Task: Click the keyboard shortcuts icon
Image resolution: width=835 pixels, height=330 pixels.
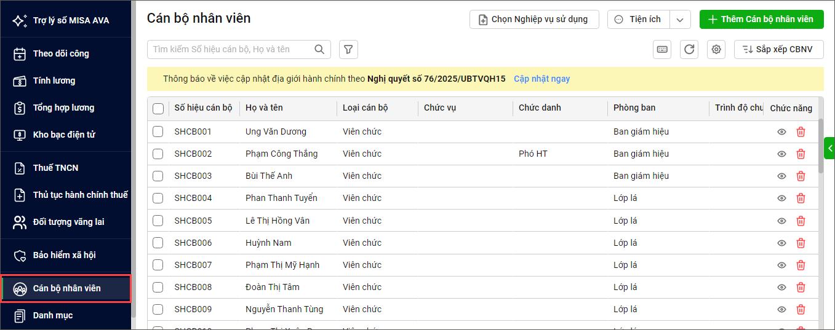Action: click(662, 50)
